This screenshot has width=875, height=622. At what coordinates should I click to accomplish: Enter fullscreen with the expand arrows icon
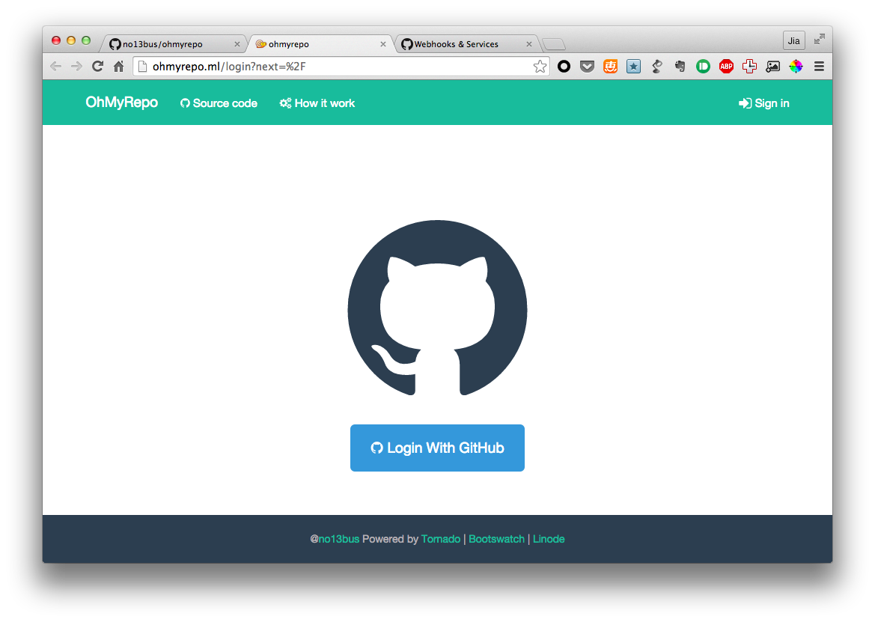pos(819,39)
